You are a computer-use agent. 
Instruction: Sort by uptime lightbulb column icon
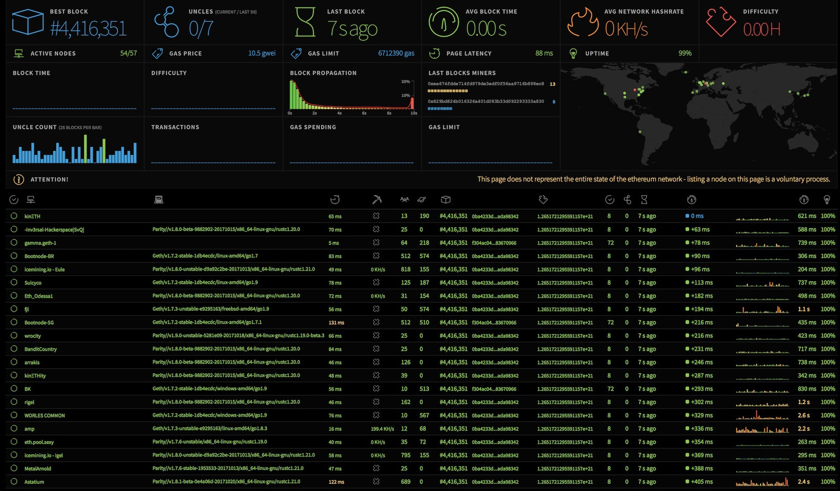827,199
